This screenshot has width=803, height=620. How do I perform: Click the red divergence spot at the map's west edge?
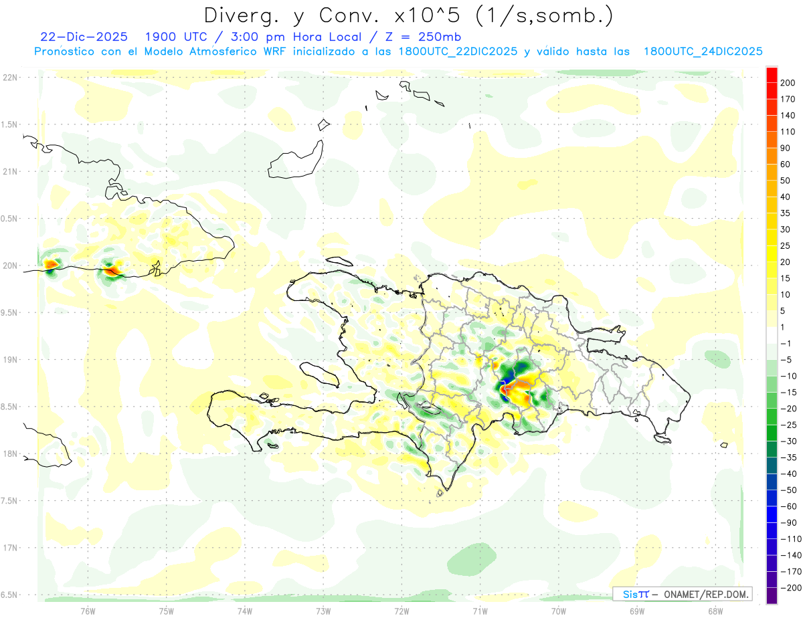[x=51, y=265]
